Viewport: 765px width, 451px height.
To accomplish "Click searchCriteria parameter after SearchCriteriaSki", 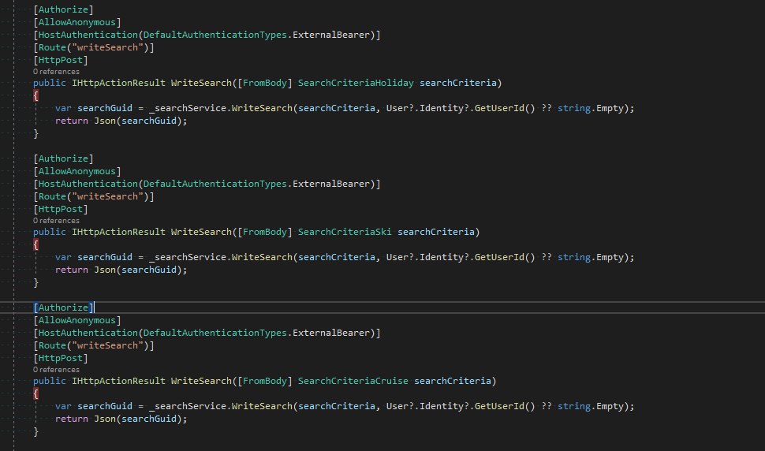I will coord(436,232).
